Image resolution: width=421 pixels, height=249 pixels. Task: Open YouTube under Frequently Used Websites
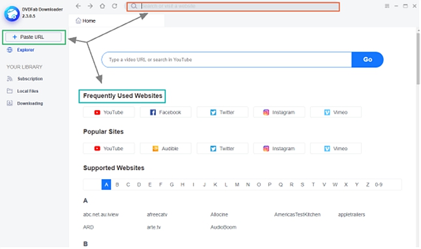pyautogui.click(x=109, y=112)
